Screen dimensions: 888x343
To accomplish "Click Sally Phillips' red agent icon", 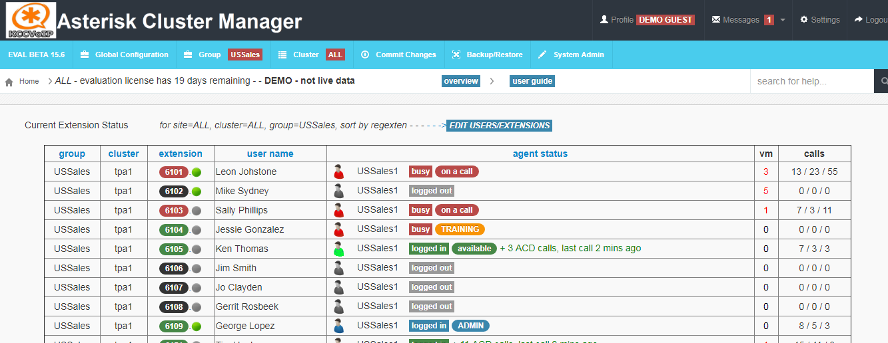I will (338, 211).
